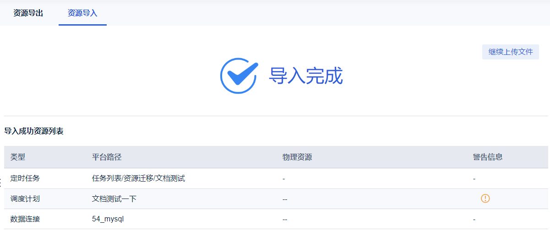The height and width of the screenshot is (231, 550).
Task: Select the 调度计划 type cell
Action: point(25,199)
